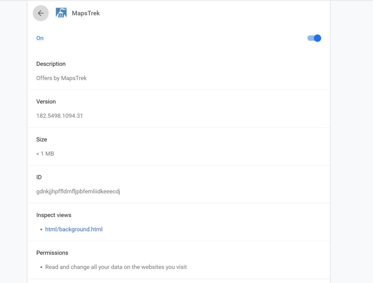The width and height of the screenshot is (373, 283).
Task: Open the html/background.html inspect view link
Action: coord(74,229)
